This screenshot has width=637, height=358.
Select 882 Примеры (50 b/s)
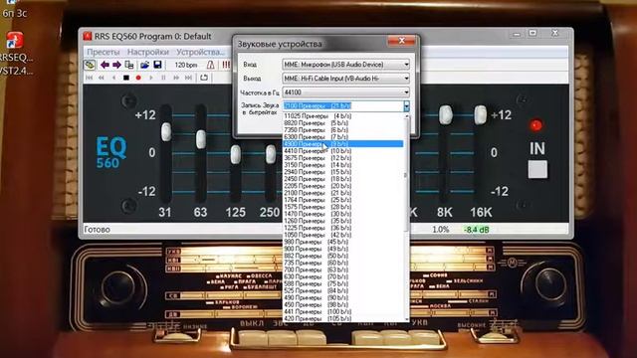(342, 257)
